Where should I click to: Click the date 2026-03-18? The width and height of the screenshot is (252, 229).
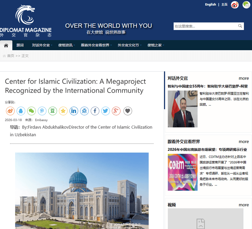(x=13, y=120)
